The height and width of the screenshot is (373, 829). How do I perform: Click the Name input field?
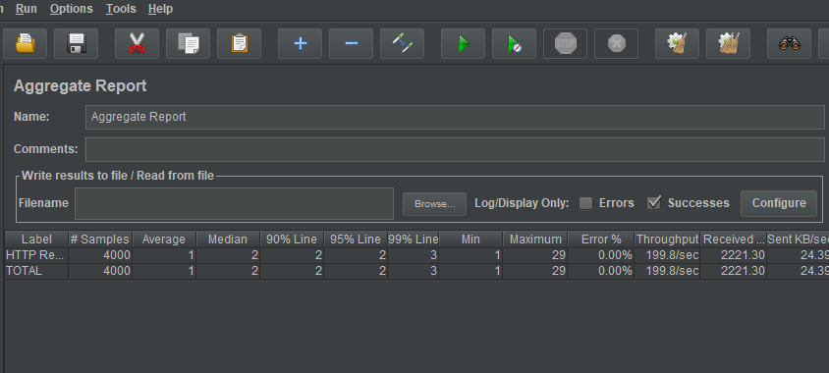point(455,117)
